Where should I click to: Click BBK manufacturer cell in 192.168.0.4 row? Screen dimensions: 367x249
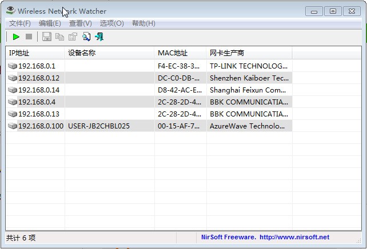(249, 102)
